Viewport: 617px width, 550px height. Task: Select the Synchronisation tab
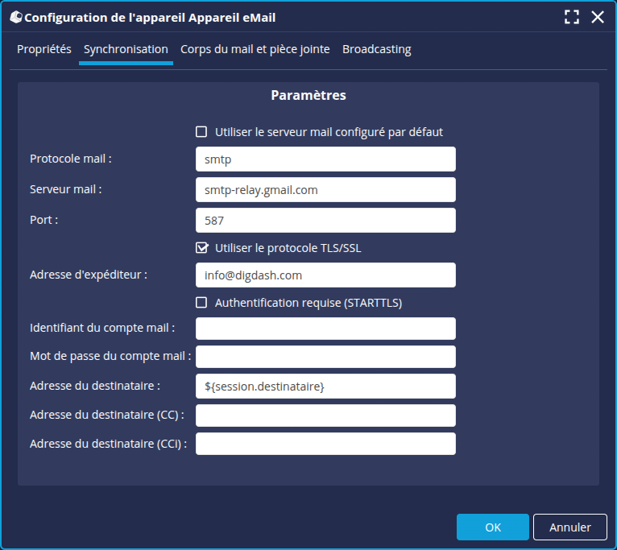pos(126,49)
